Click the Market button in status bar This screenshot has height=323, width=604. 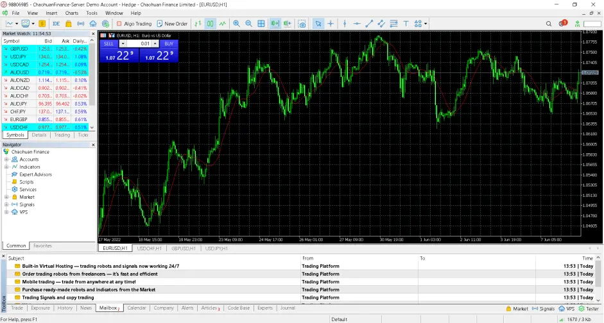517,309
